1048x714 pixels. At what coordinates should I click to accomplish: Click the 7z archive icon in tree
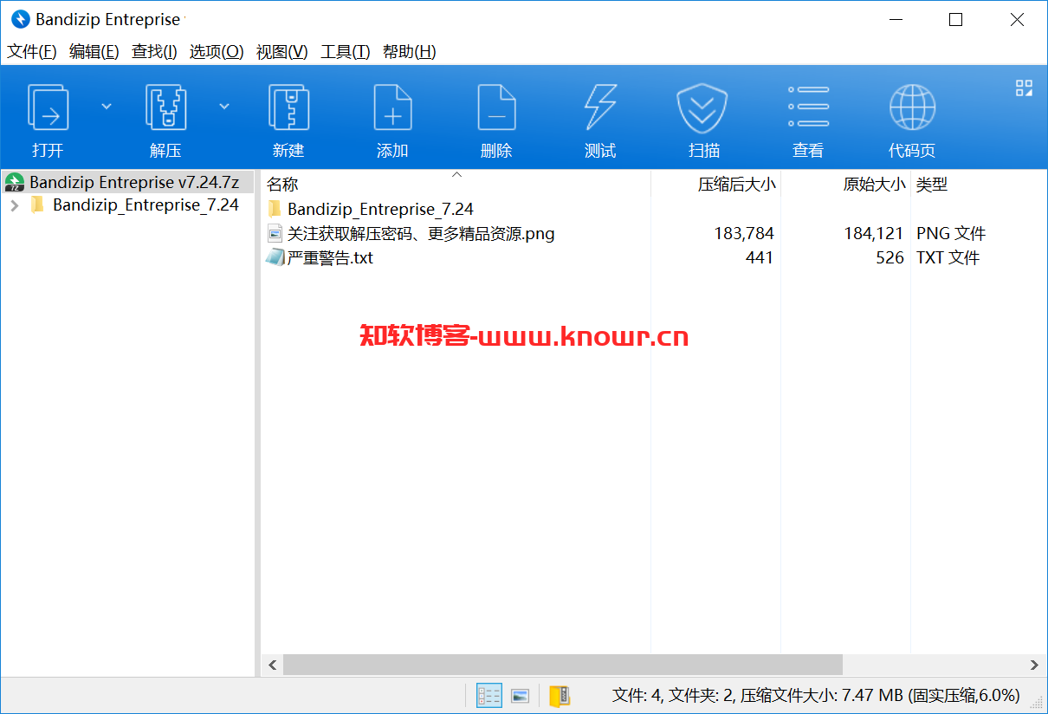pyautogui.click(x=15, y=182)
